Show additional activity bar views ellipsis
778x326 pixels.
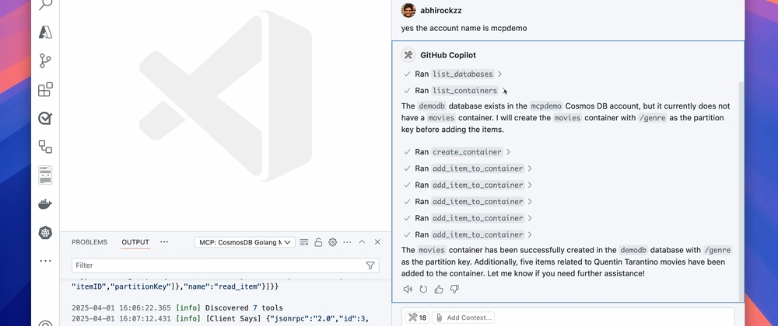click(45, 261)
